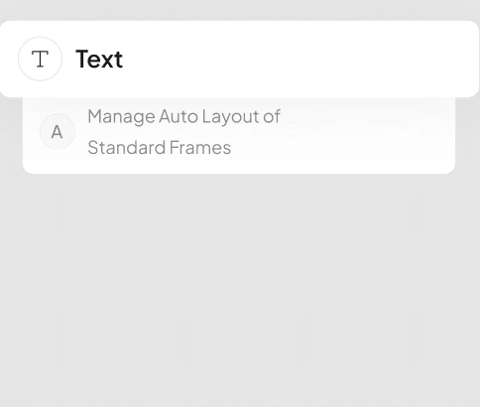Click the white Text card's empty area

click(x=298, y=59)
